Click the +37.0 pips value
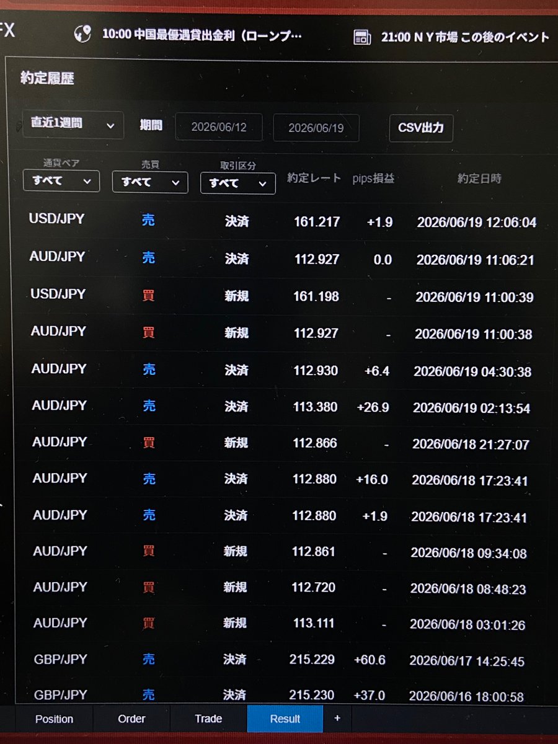The image size is (558, 744). (370, 696)
